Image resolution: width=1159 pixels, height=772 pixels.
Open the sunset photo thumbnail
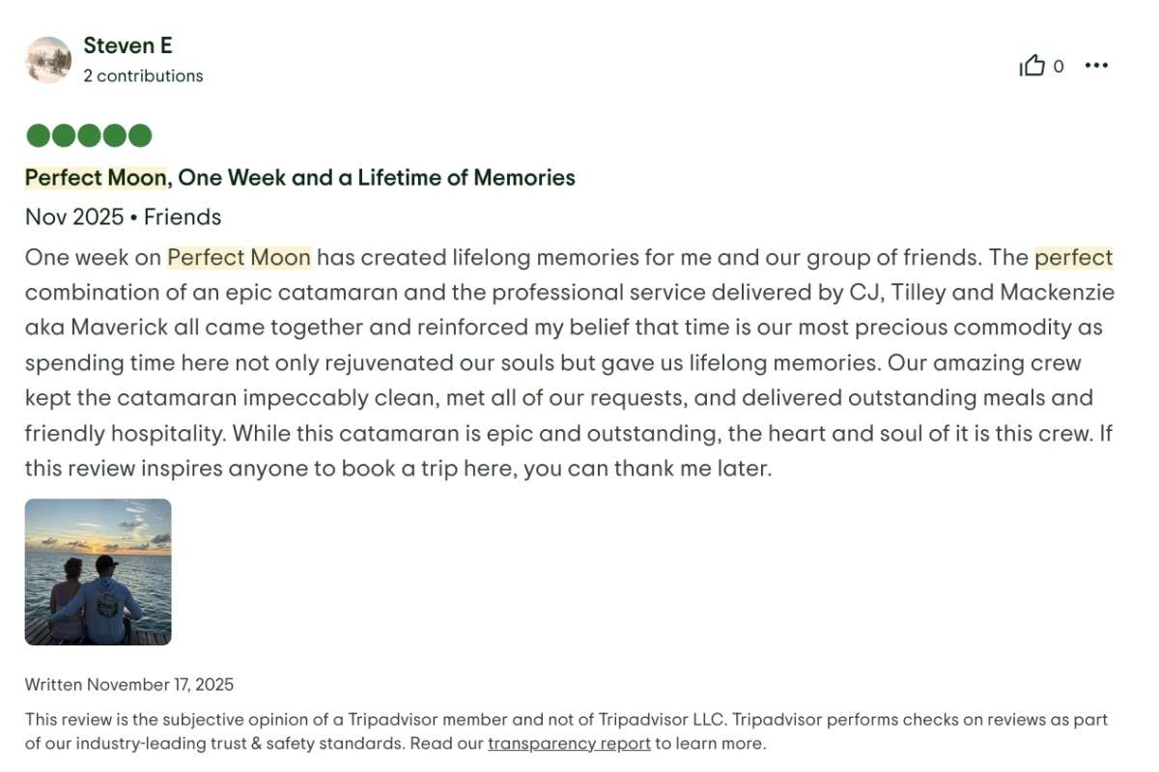click(98, 572)
